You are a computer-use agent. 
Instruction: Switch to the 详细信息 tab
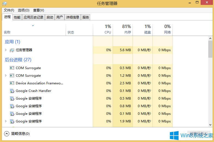pos(73,17)
